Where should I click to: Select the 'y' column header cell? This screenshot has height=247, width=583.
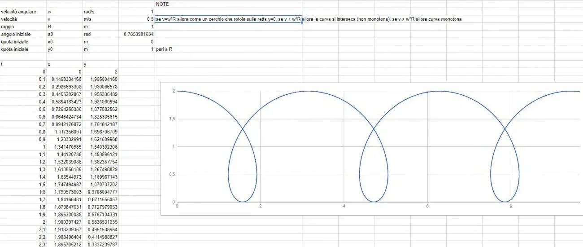click(x=101, y=65)
